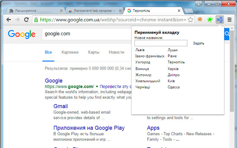The image size is (237, 148).
Task: Focus the Новое название input field
Action: (161, 43)
